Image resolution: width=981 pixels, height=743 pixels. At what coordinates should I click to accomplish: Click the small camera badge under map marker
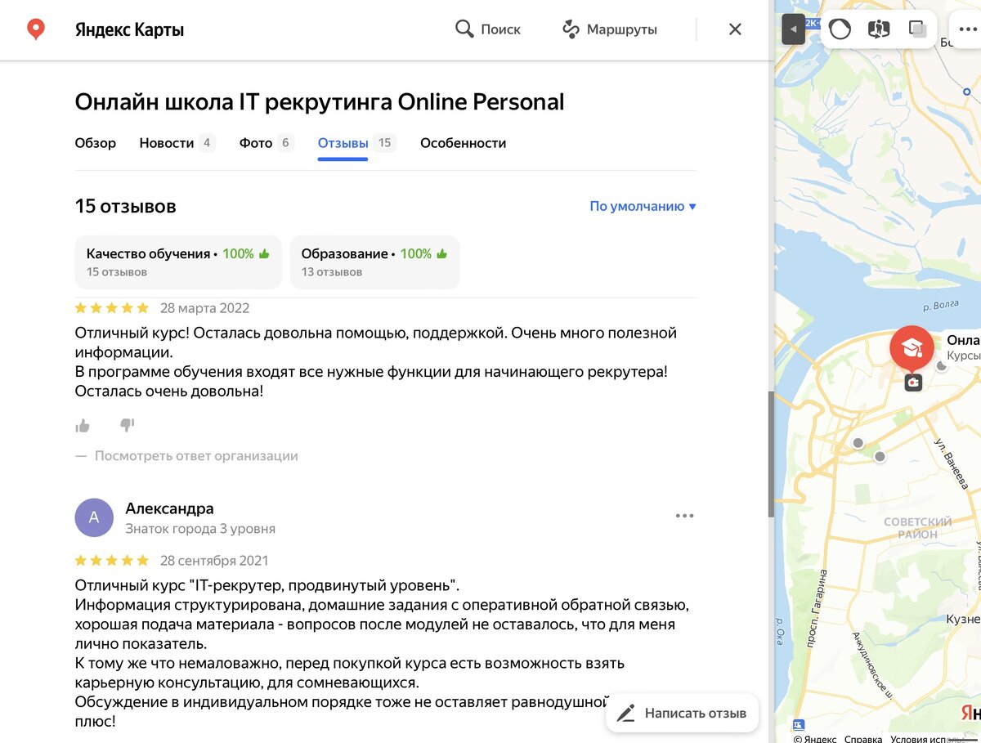913,382
